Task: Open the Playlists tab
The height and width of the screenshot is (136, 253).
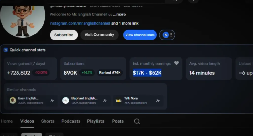Action: click(x=96, y=121)
